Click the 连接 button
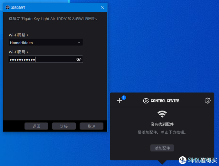 pos(64,126)
